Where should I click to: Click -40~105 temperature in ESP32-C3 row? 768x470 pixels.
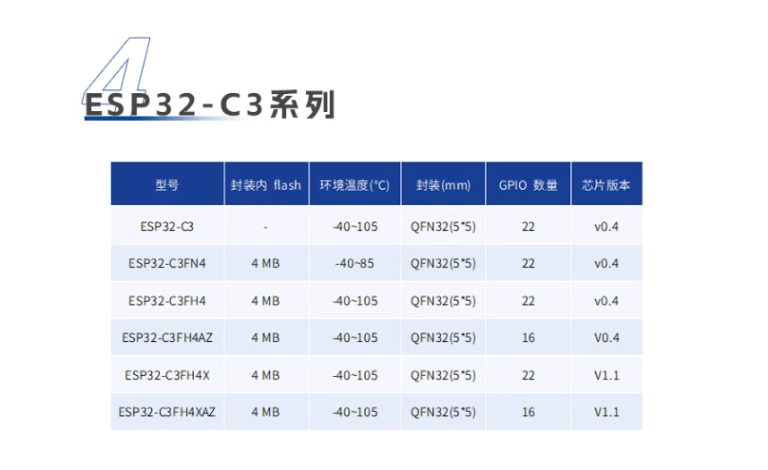[355, 226]
